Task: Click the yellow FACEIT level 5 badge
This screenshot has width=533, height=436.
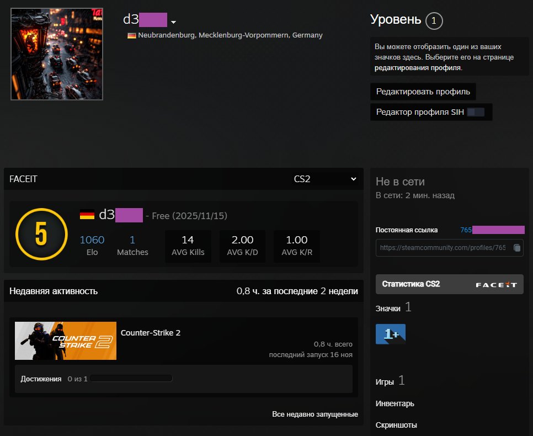Action: [41, 235]
